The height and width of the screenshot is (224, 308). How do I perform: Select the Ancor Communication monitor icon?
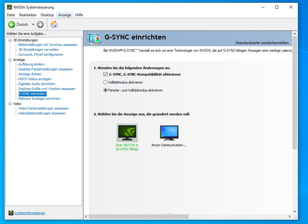click(169, 133)
